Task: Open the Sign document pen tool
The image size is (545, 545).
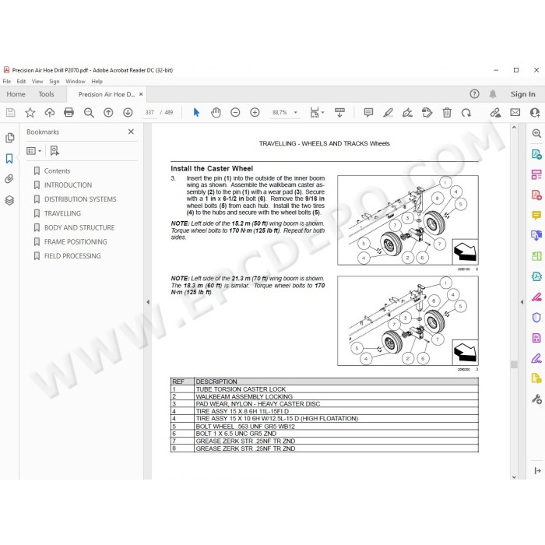Action: tap(407, 112)
